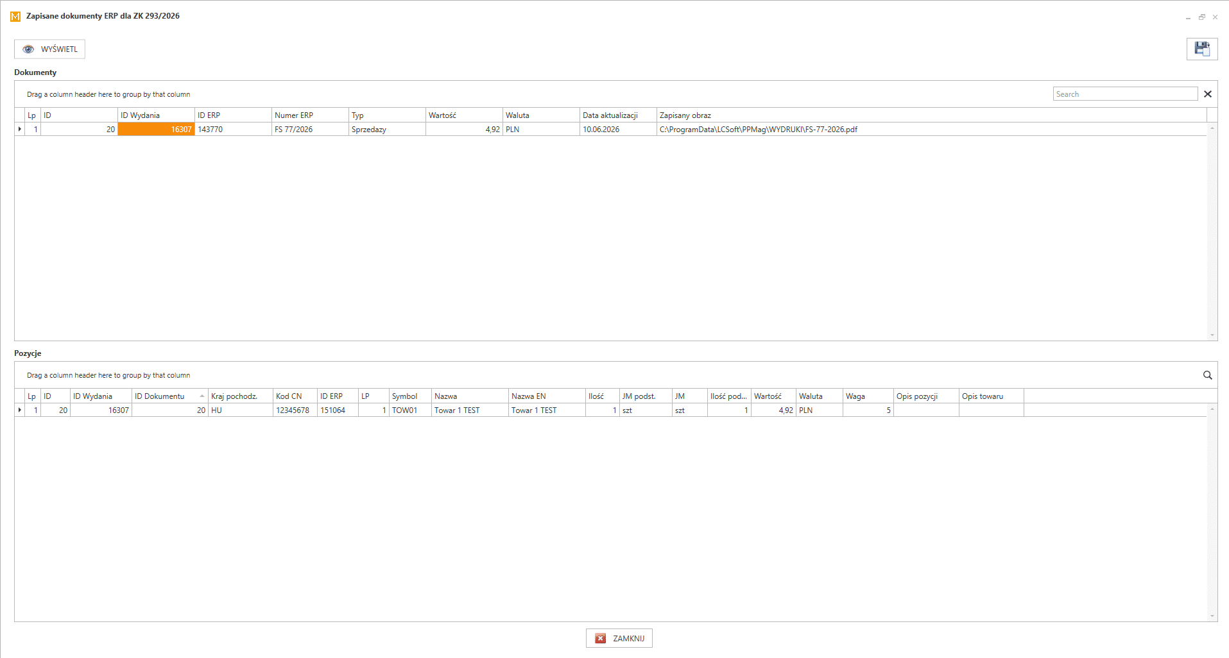Select the Towar 1 TEST cell under Nazwa EN
1229x658 pixels.
click(x=547, y=410)
